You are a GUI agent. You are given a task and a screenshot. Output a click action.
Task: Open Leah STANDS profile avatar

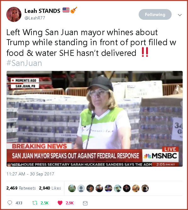14,14
